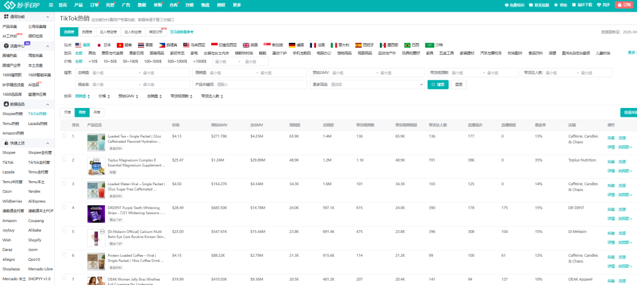Check the box for OEAK Jelly Bras row
Viewport: 637px width, 285px height.
64,279
